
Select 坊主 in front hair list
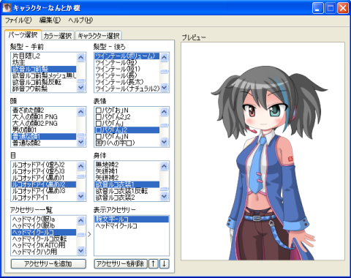click(x=44, y=62)
